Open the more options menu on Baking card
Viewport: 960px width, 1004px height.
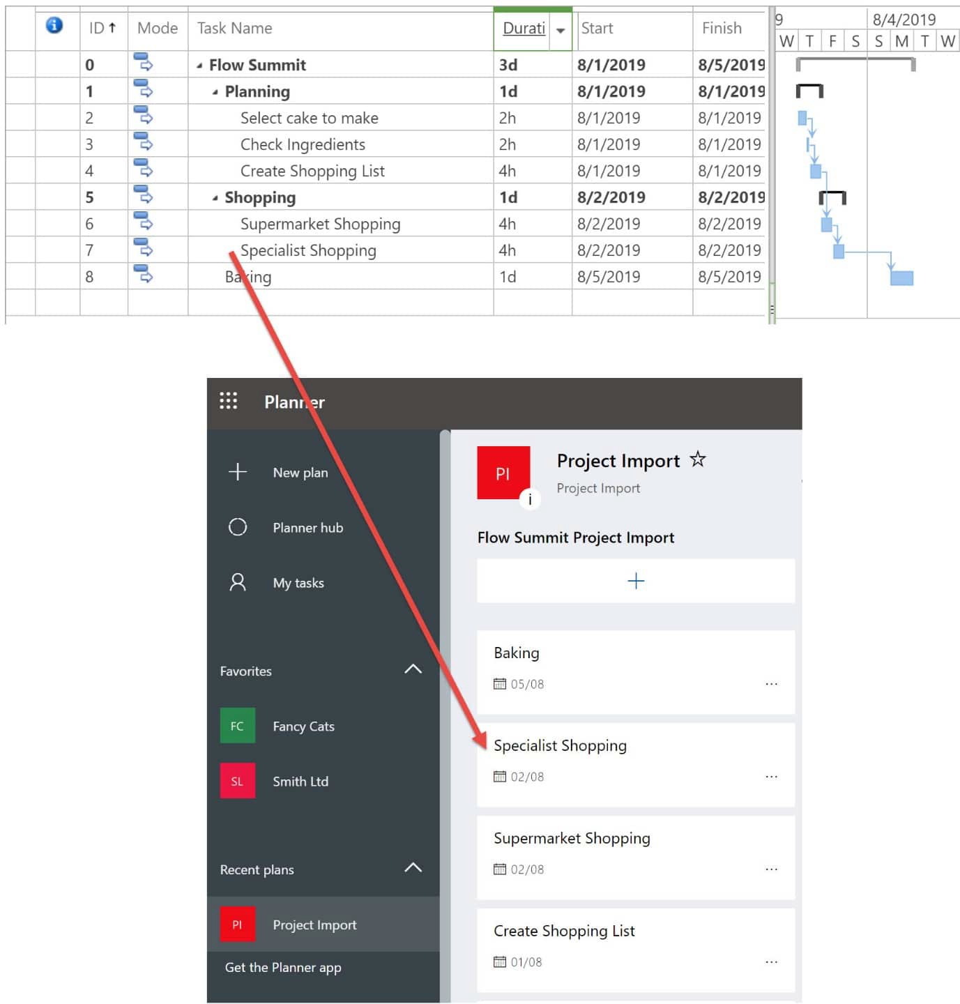tap(771, 684)
